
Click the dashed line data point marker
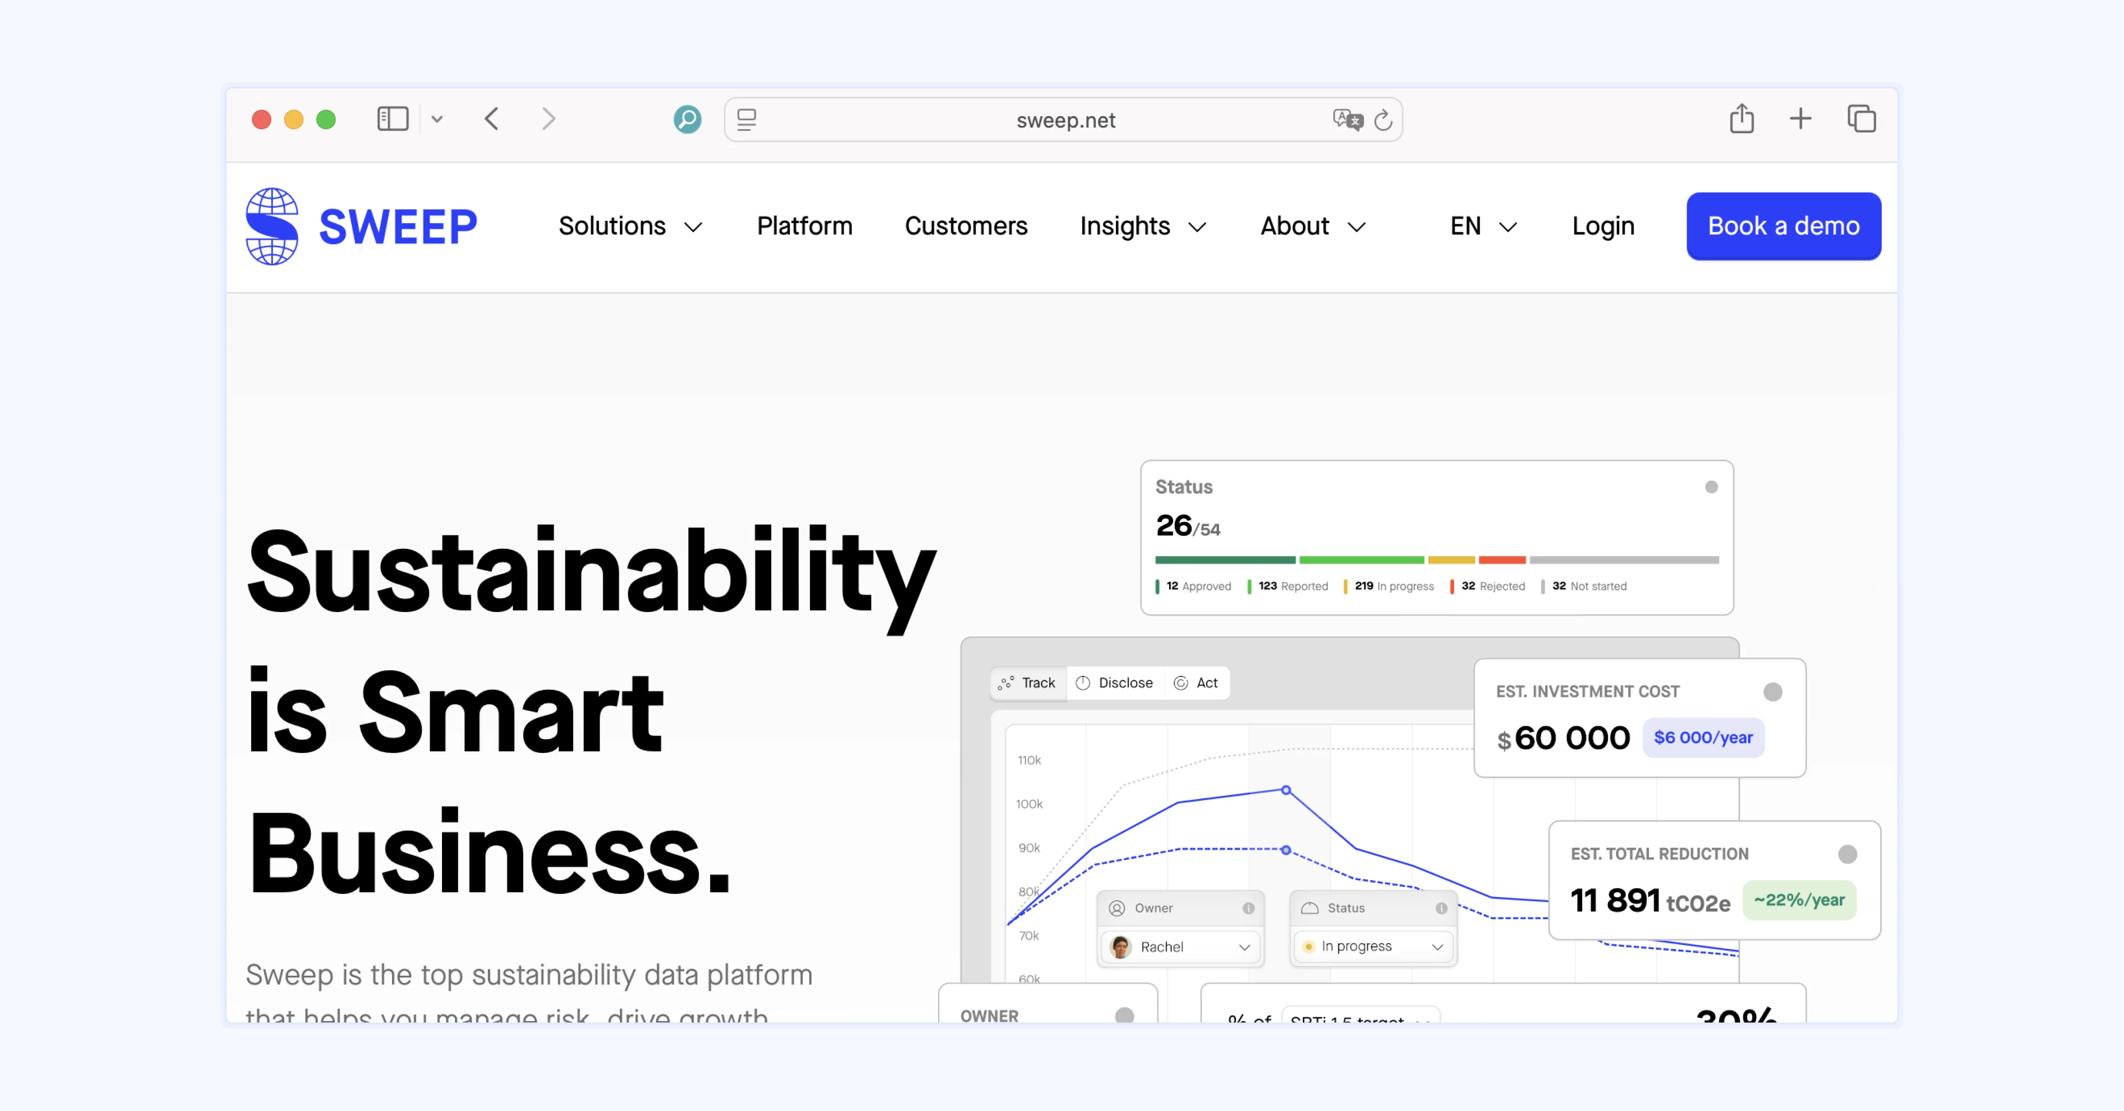pos(1285,850)
